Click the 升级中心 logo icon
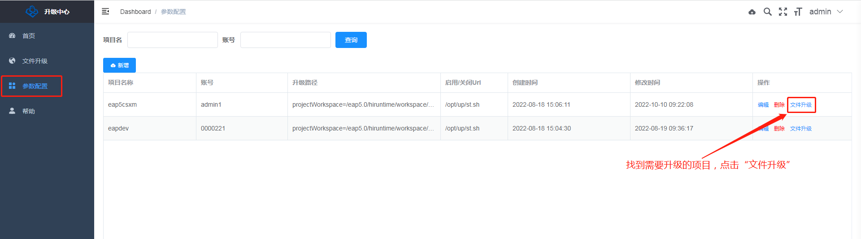This screenshot has height=239, width=861. point(32,12)
